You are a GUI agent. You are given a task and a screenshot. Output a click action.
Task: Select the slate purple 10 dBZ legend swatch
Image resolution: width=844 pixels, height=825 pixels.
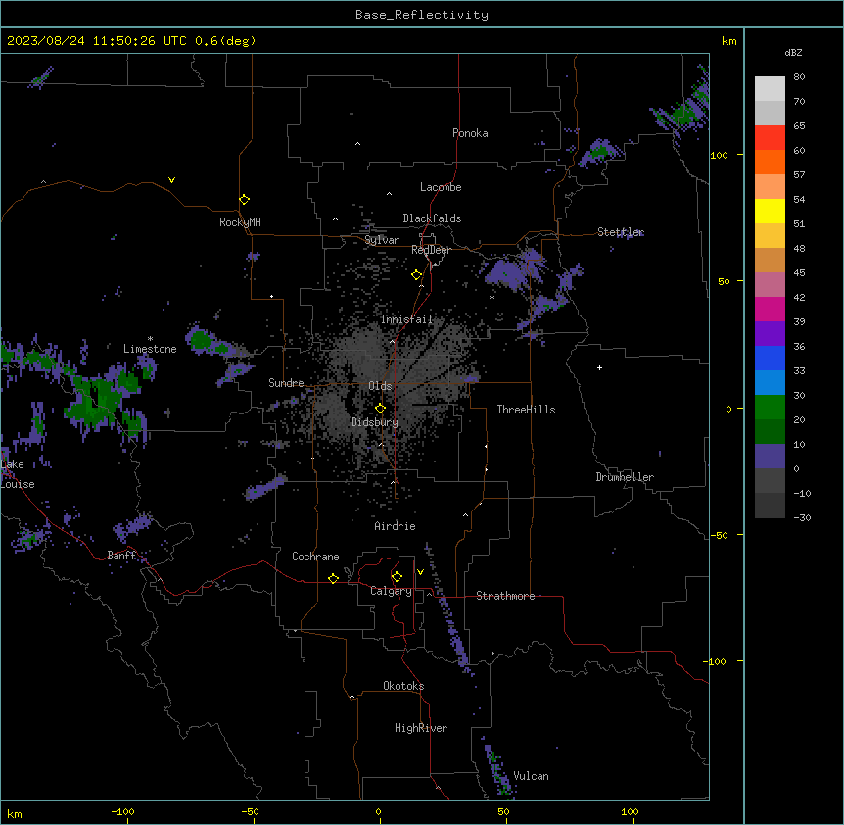click(x=770, y=457)
